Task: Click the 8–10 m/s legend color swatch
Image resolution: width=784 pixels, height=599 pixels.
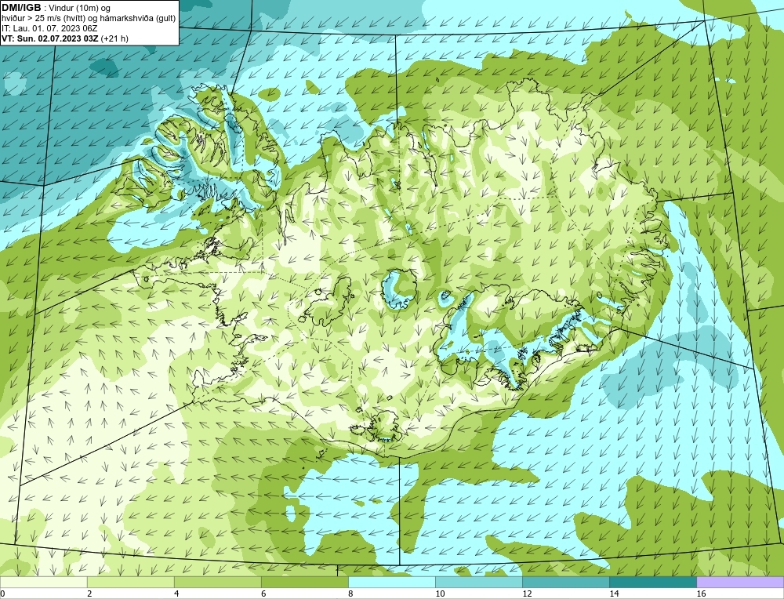Action: (x=391, y=582)
